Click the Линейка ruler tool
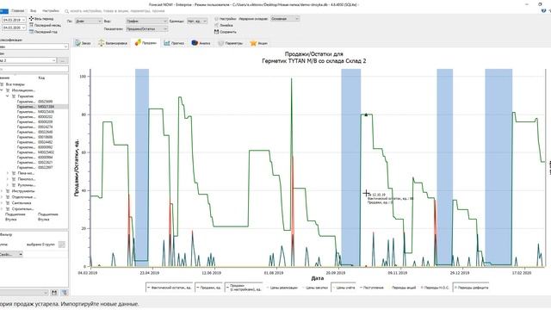This screenshot has height=310, width=551. 224,25
